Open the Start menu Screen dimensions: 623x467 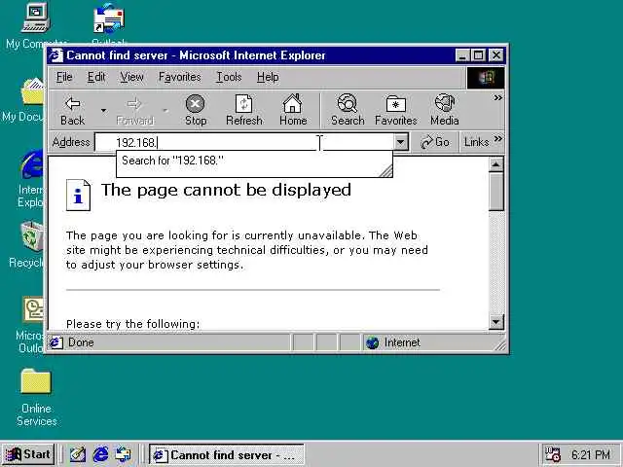point(28,454)
